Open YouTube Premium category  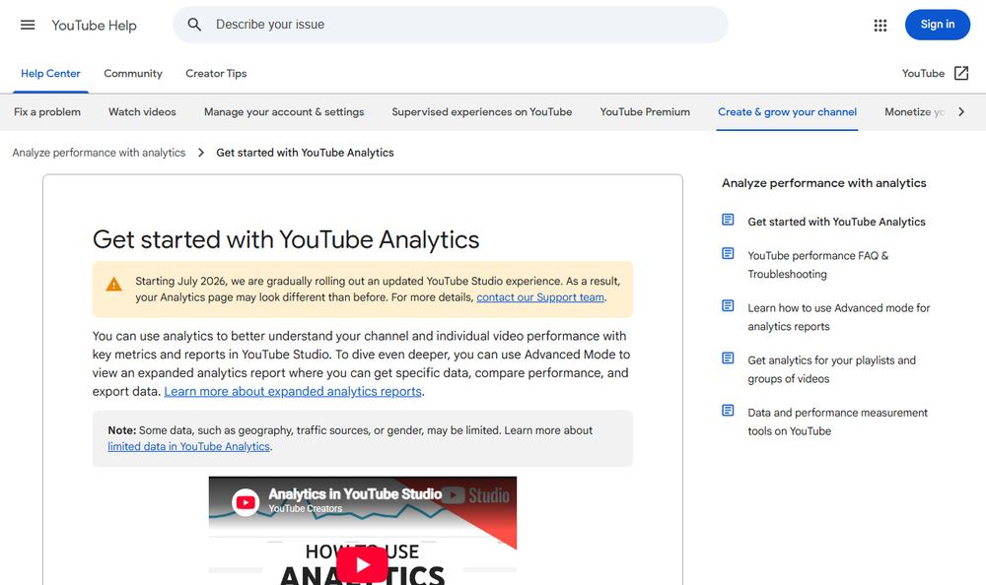click(x=645, y=112)
